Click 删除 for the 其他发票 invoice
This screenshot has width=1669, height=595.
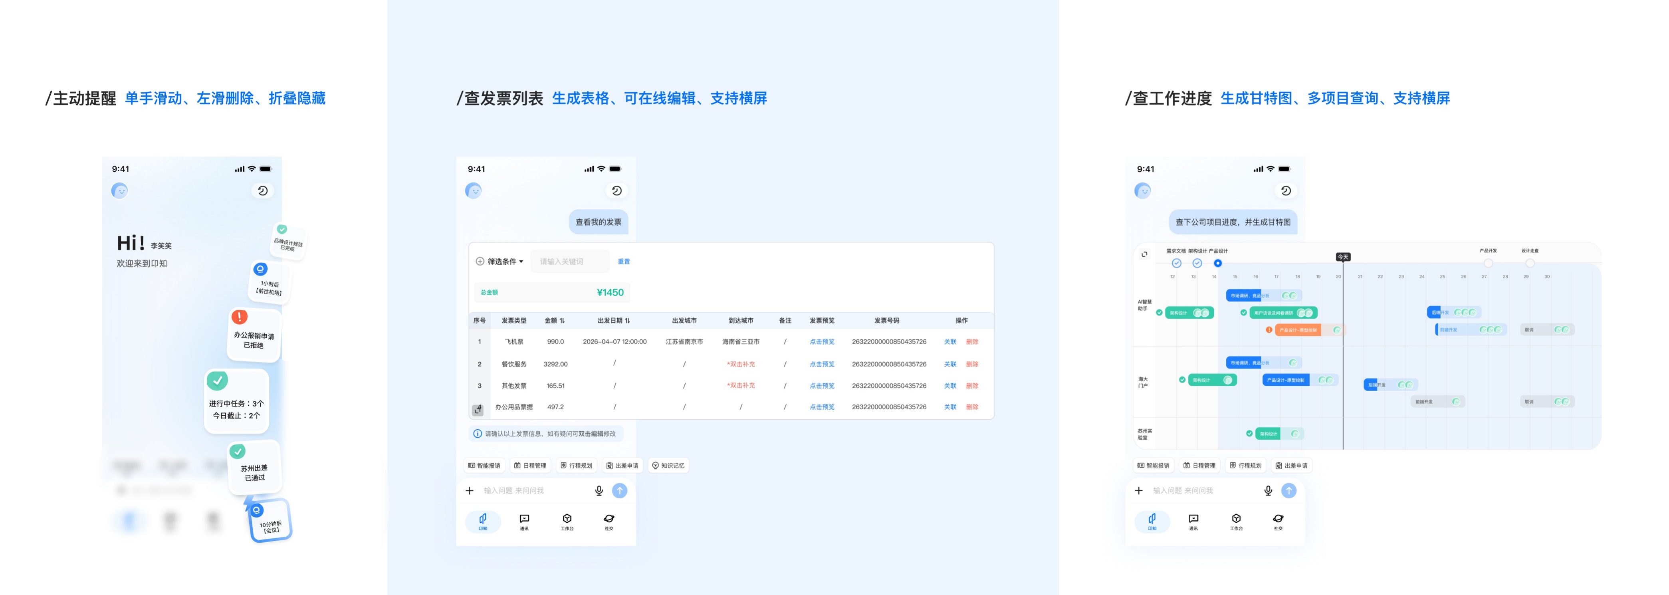click(x=972, y=386)
